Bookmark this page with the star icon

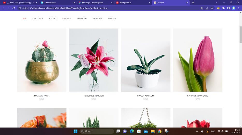[x=212, y=8]
